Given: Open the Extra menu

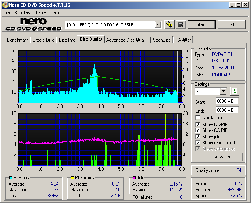Looking at the screenshot, I should (x=41, y=12).
